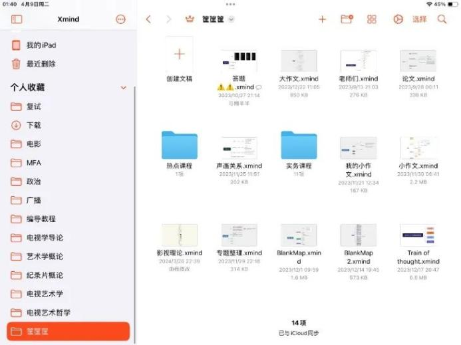Image resolution: width=461 pixels, height=345 pixels.
Task: Open the Train of thought.xmind file
Action: coord(418,236)
